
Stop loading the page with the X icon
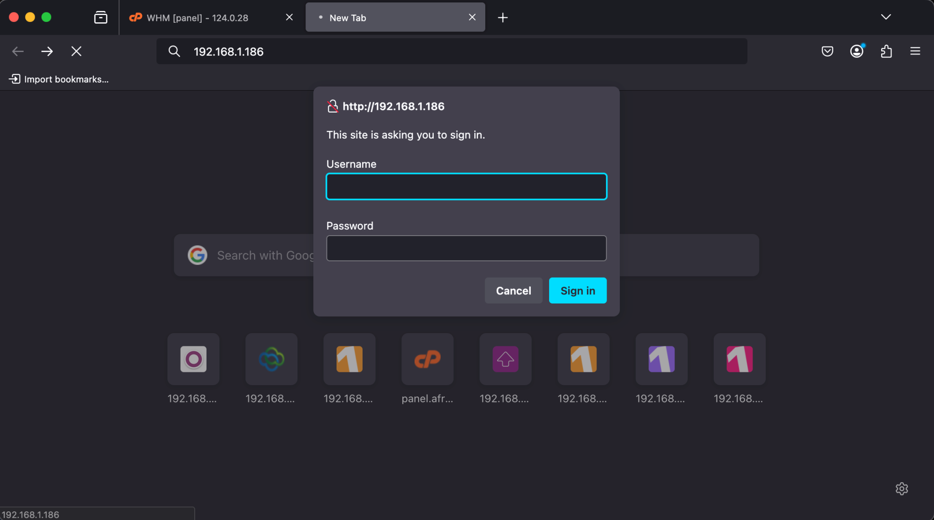[76, 51]
